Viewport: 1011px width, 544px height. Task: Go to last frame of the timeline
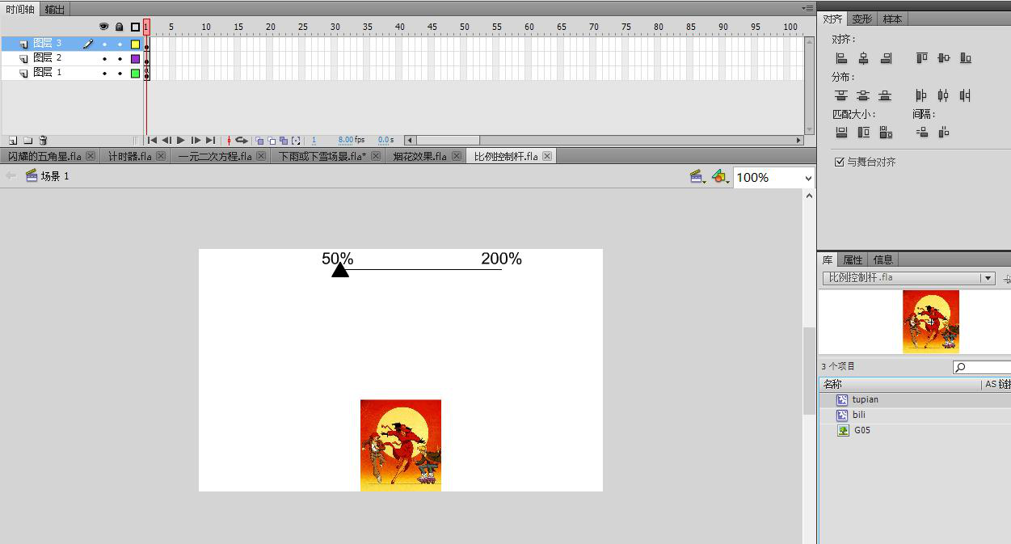tap(210, 141)
